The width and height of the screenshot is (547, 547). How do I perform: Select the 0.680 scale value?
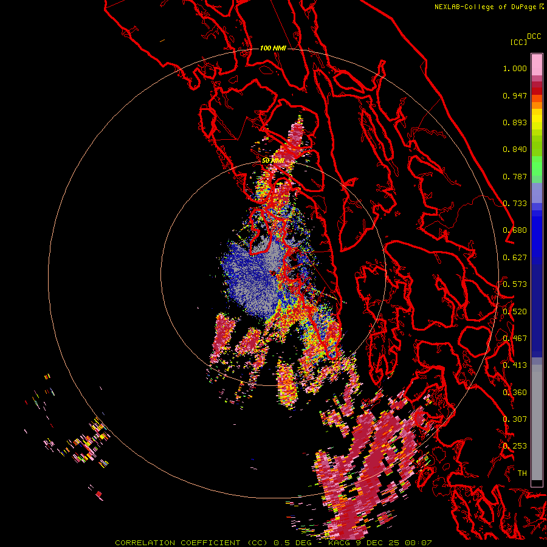click(x=515, y=230)
